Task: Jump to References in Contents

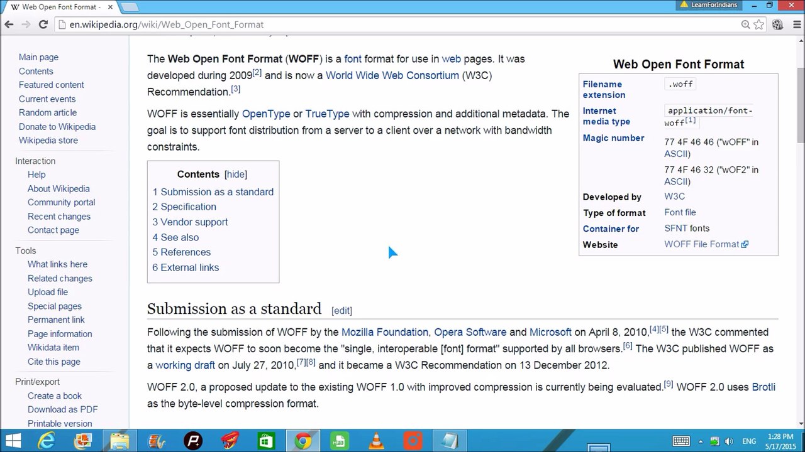Action: 182,252
